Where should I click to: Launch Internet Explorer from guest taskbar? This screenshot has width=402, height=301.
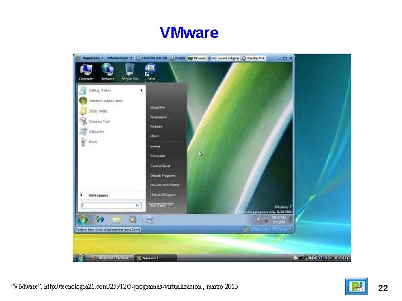pos(100,220)
